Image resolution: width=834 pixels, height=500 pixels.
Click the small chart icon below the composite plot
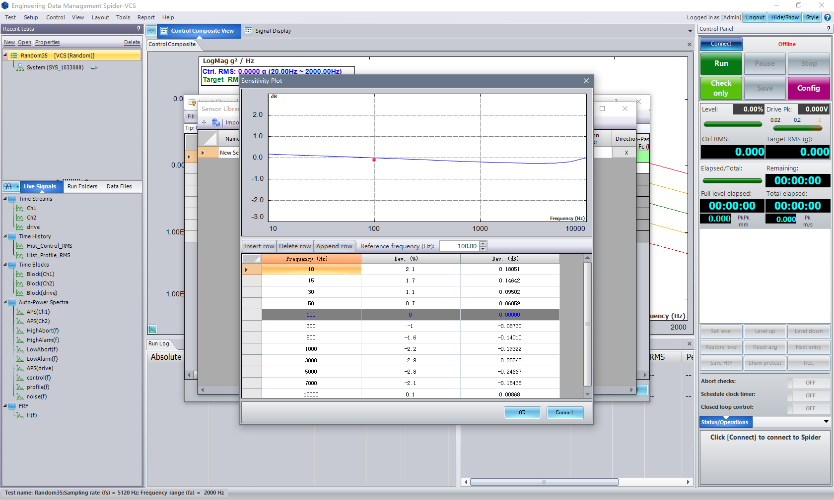coord(153,330)
